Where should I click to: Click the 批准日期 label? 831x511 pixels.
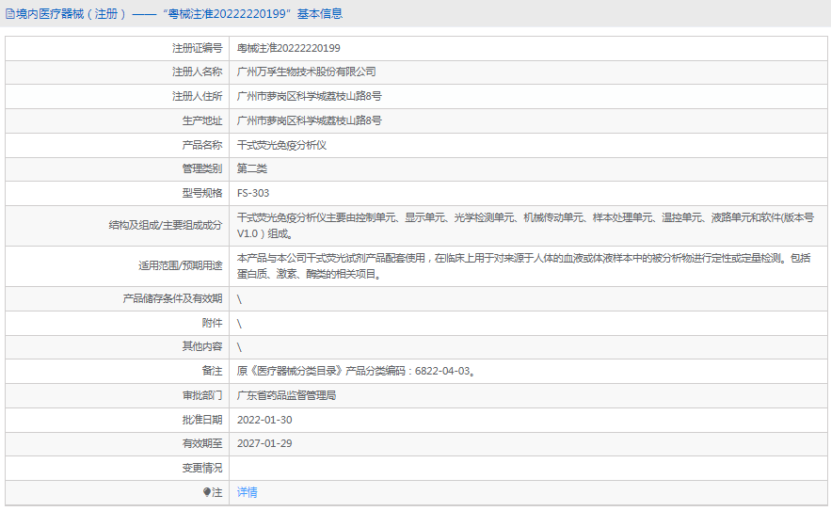[202, 421]
